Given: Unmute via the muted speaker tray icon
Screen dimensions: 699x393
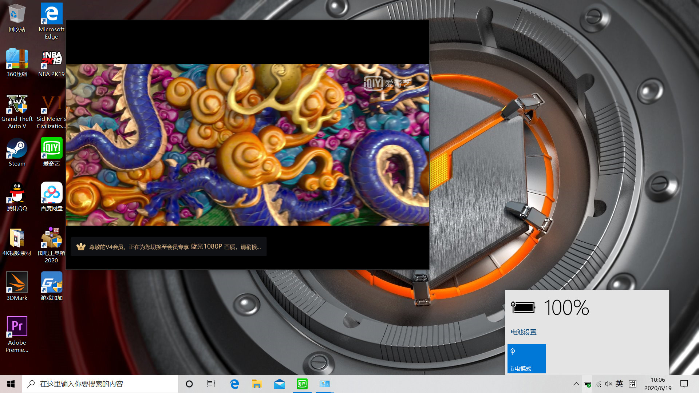Looking at the screenshot, I should click(x=608, y=384).
